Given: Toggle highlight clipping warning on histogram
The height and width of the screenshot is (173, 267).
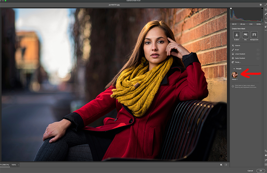Looking at the screenshot, I should coord(262,8).
